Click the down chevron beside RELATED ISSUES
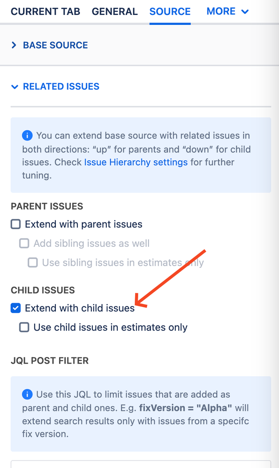The width and height of the screenshot is (279, 468). 15,87
